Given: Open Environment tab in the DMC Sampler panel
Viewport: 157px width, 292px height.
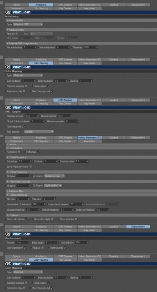Looking at the screenshot, I should tap(17, 103).
